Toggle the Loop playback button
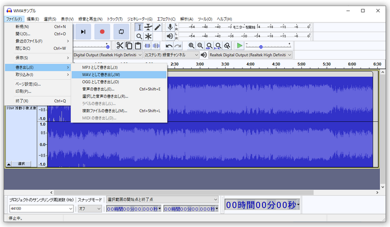 (x=121, y=32)
